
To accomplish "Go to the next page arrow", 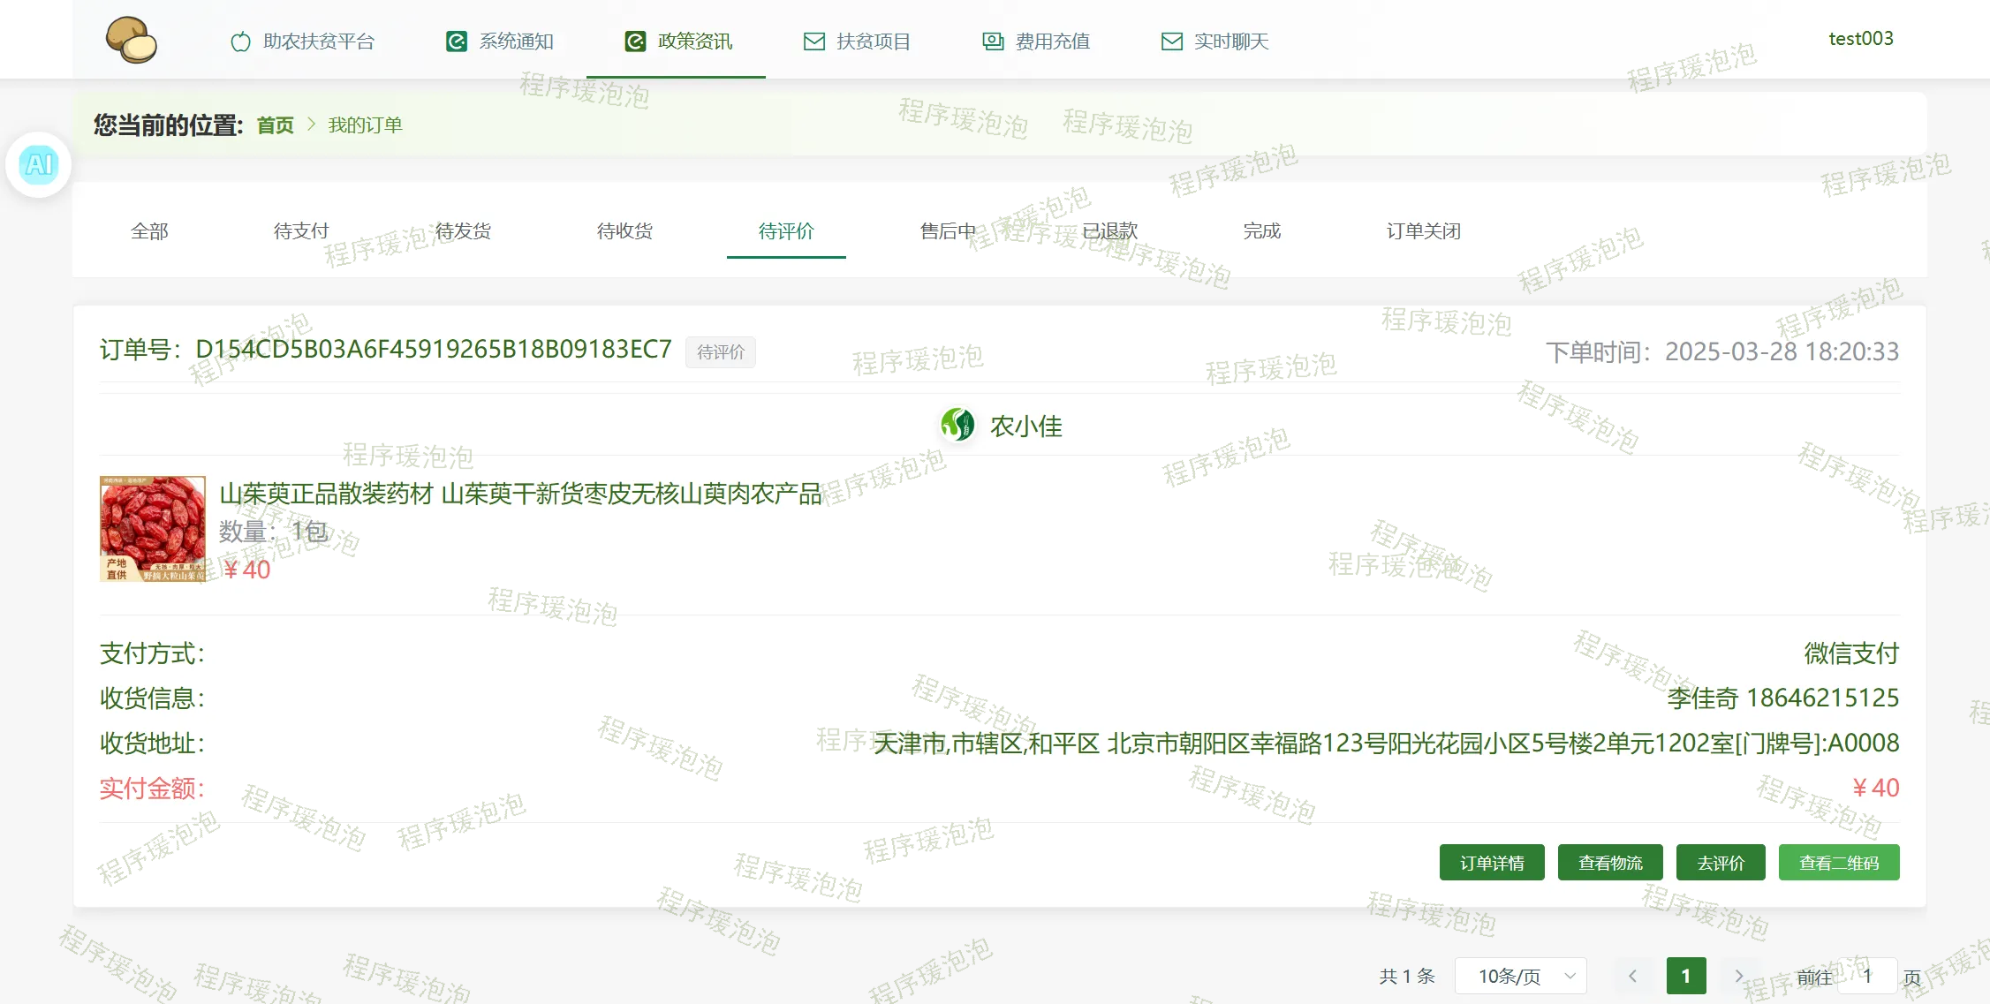I will [1738, 976].
